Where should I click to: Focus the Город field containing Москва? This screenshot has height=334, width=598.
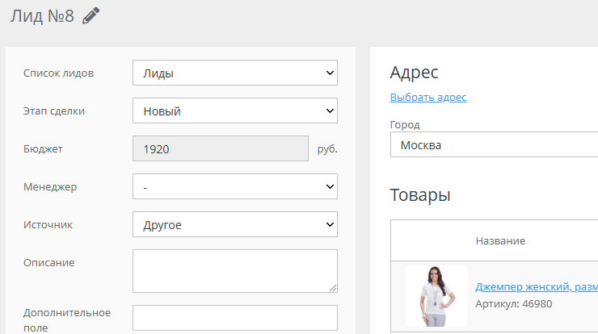(x=493, y=146)
